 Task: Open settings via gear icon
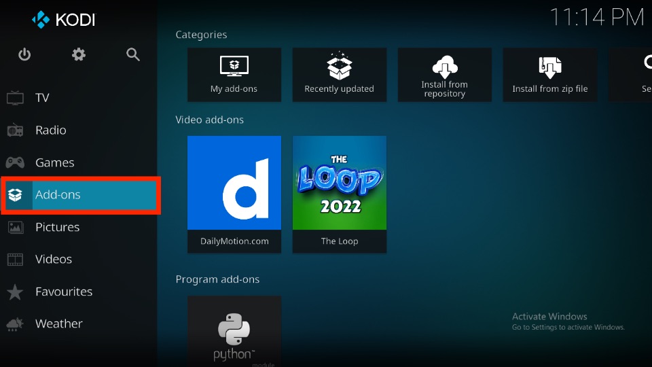(79, 54)
